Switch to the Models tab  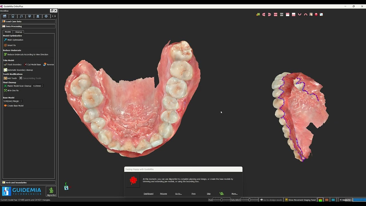(8, 32)
